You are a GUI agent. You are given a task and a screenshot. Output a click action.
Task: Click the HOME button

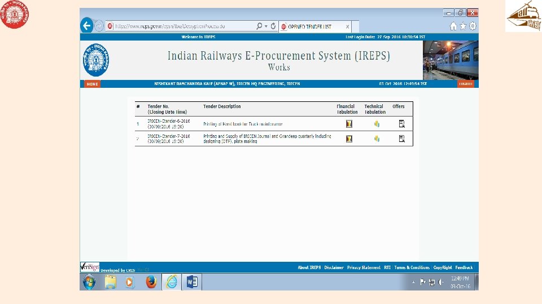click(92, 84)
